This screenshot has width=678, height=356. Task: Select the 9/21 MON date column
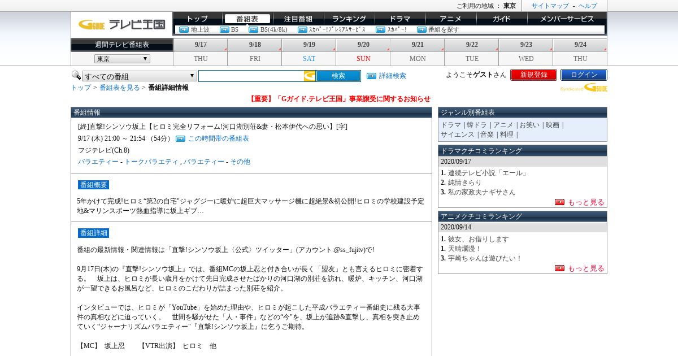coord(418,52)
